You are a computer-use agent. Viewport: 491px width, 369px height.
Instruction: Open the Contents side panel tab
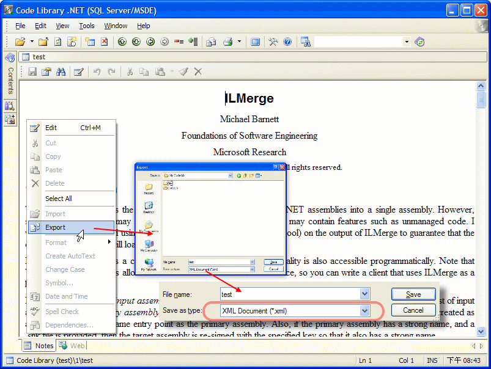10,74
